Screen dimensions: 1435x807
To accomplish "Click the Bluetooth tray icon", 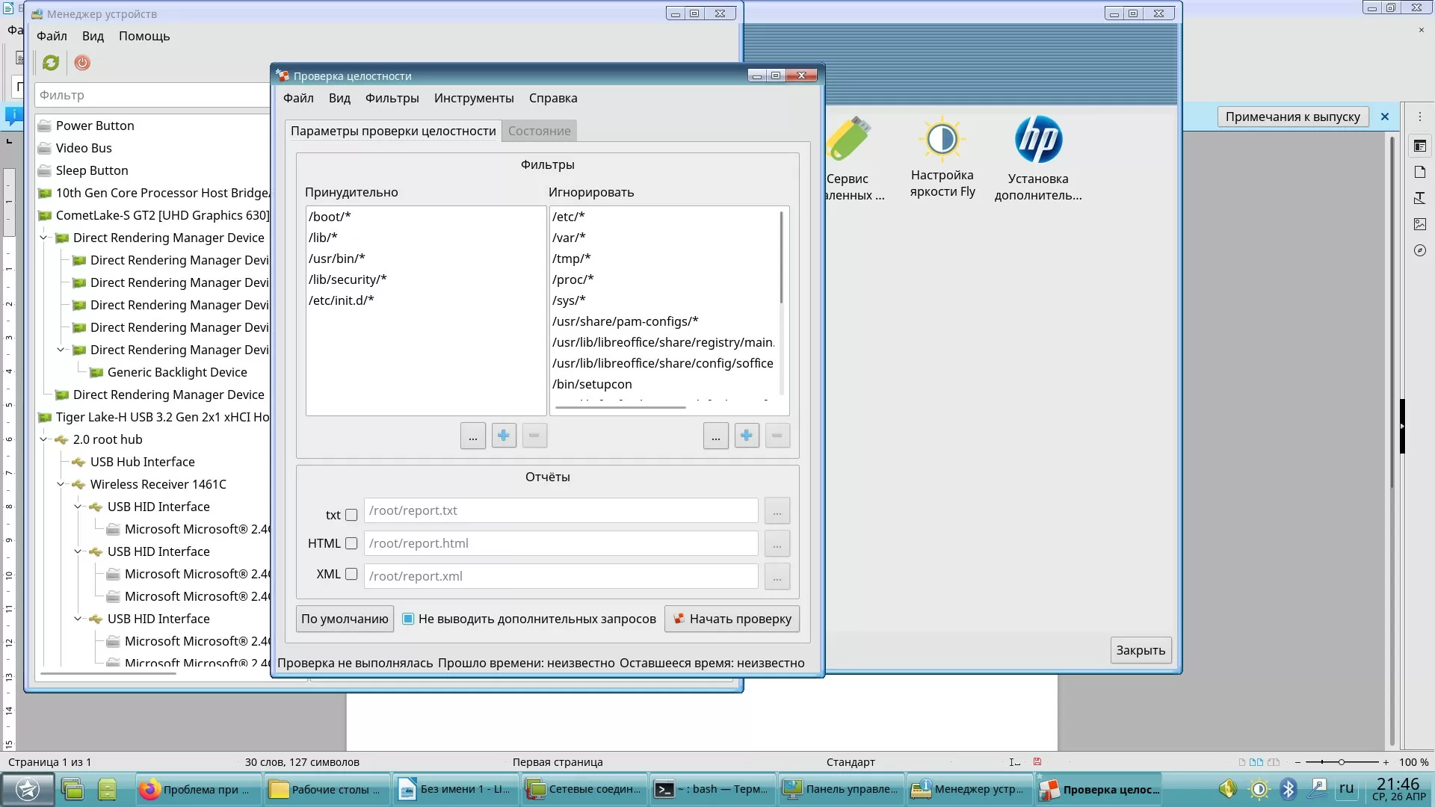I will click(x=1288, y=789).
